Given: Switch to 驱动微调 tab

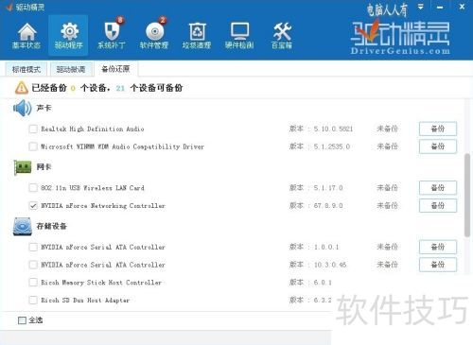Looking at the screenshot, I should [71, 69].
